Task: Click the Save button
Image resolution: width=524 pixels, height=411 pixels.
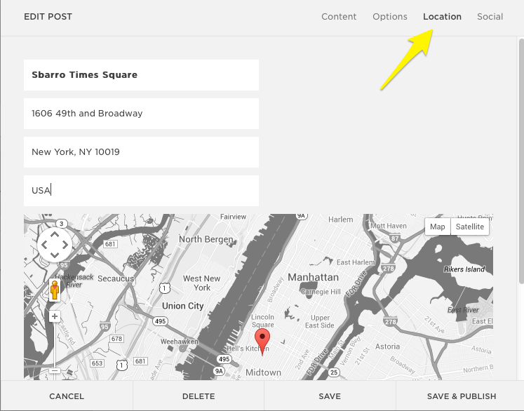Action: pos(330,396)
